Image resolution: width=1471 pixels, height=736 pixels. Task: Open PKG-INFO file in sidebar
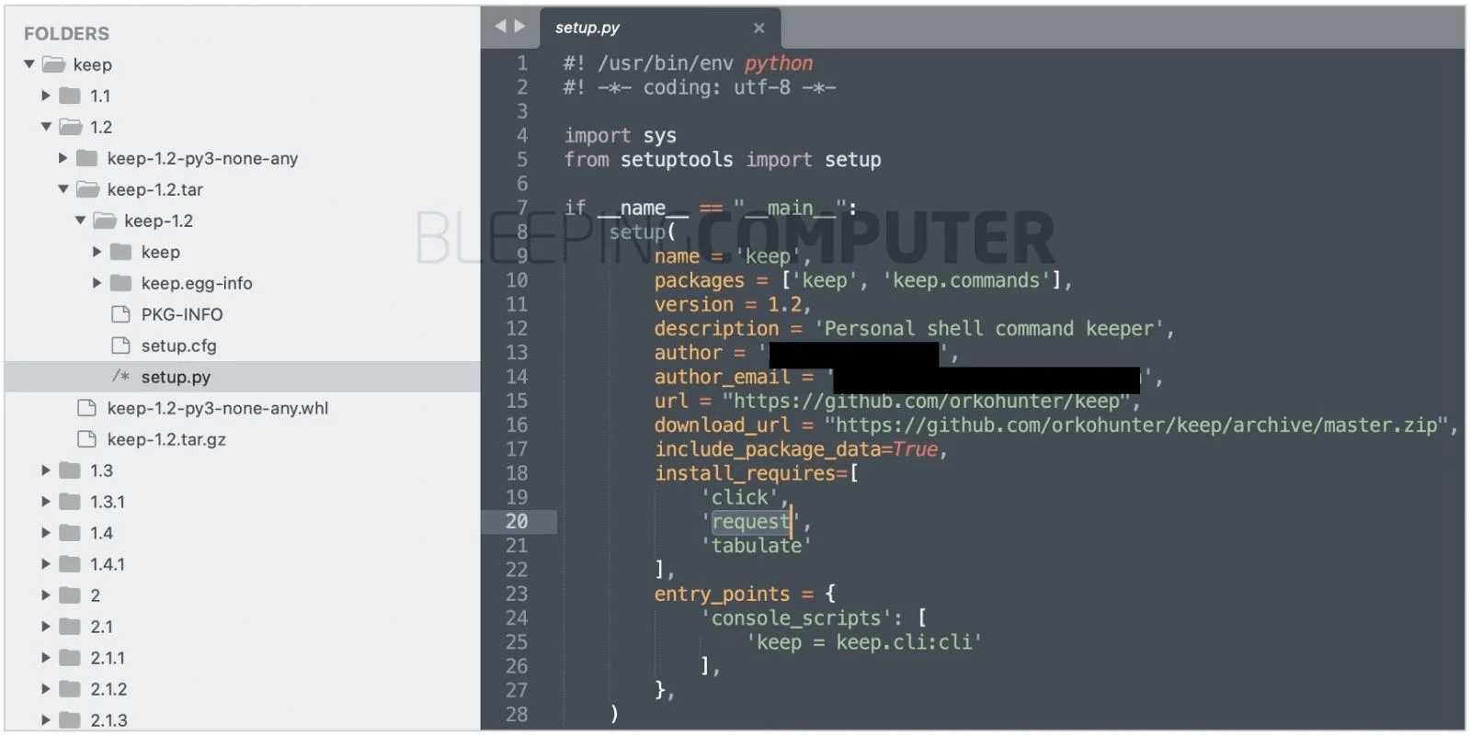point(182,314)
